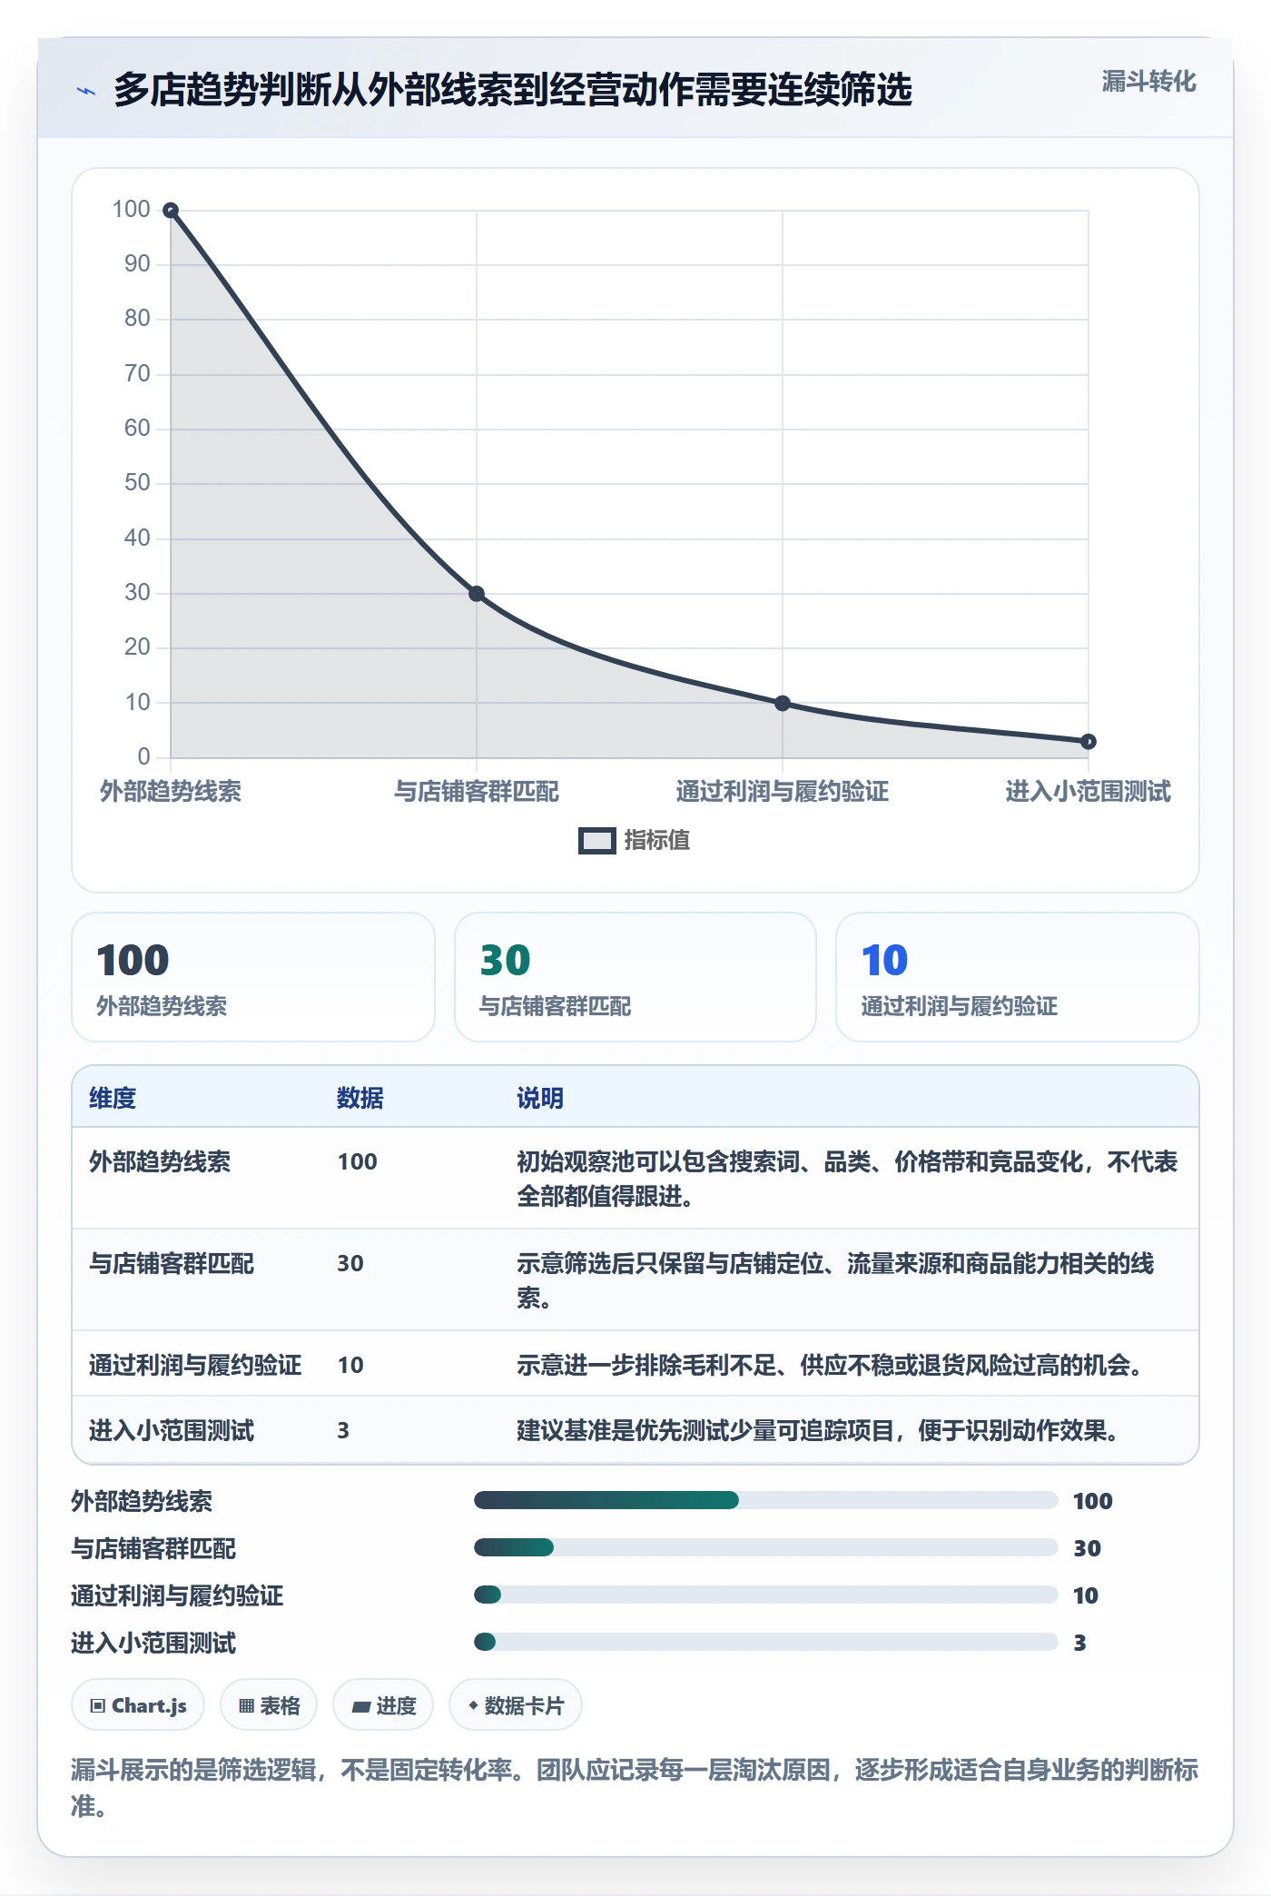Viewport: 1271px width, 1896px height.
Task: Click the 漏斗转化 tag in the header
Action: coord(1148,82)
